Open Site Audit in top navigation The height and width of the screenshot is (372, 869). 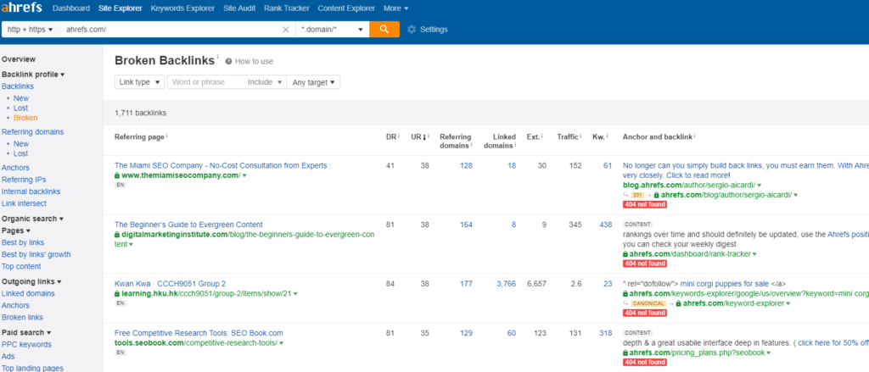coord(239,8)
